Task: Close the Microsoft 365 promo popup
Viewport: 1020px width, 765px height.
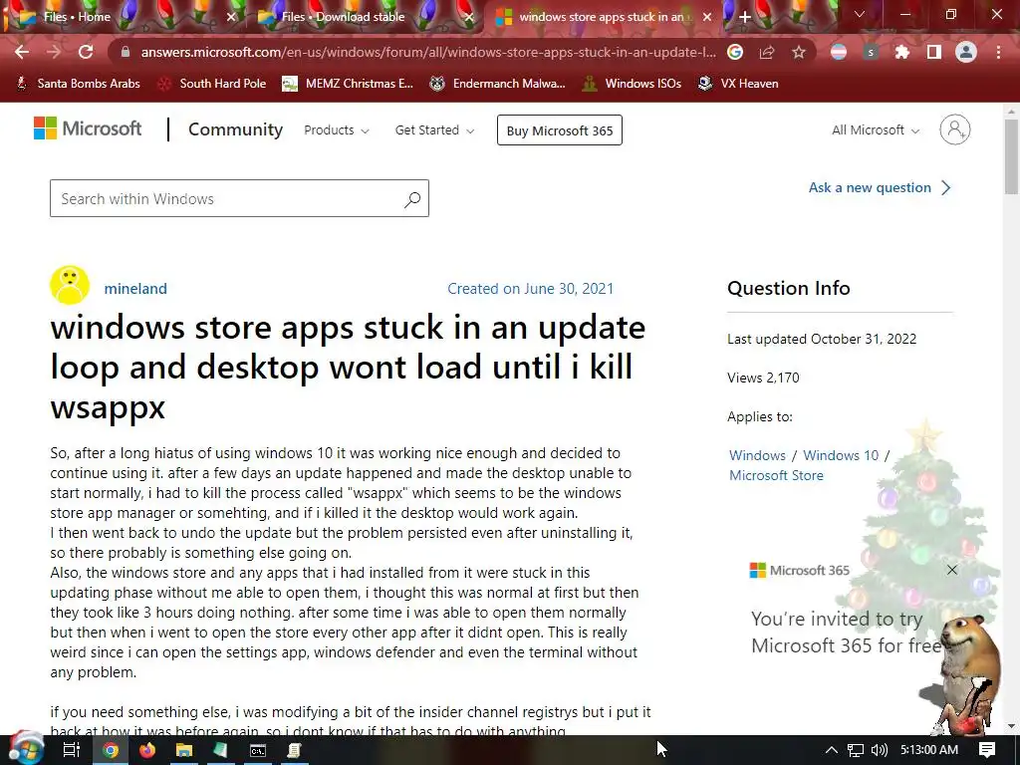Action: click(951, 570)
